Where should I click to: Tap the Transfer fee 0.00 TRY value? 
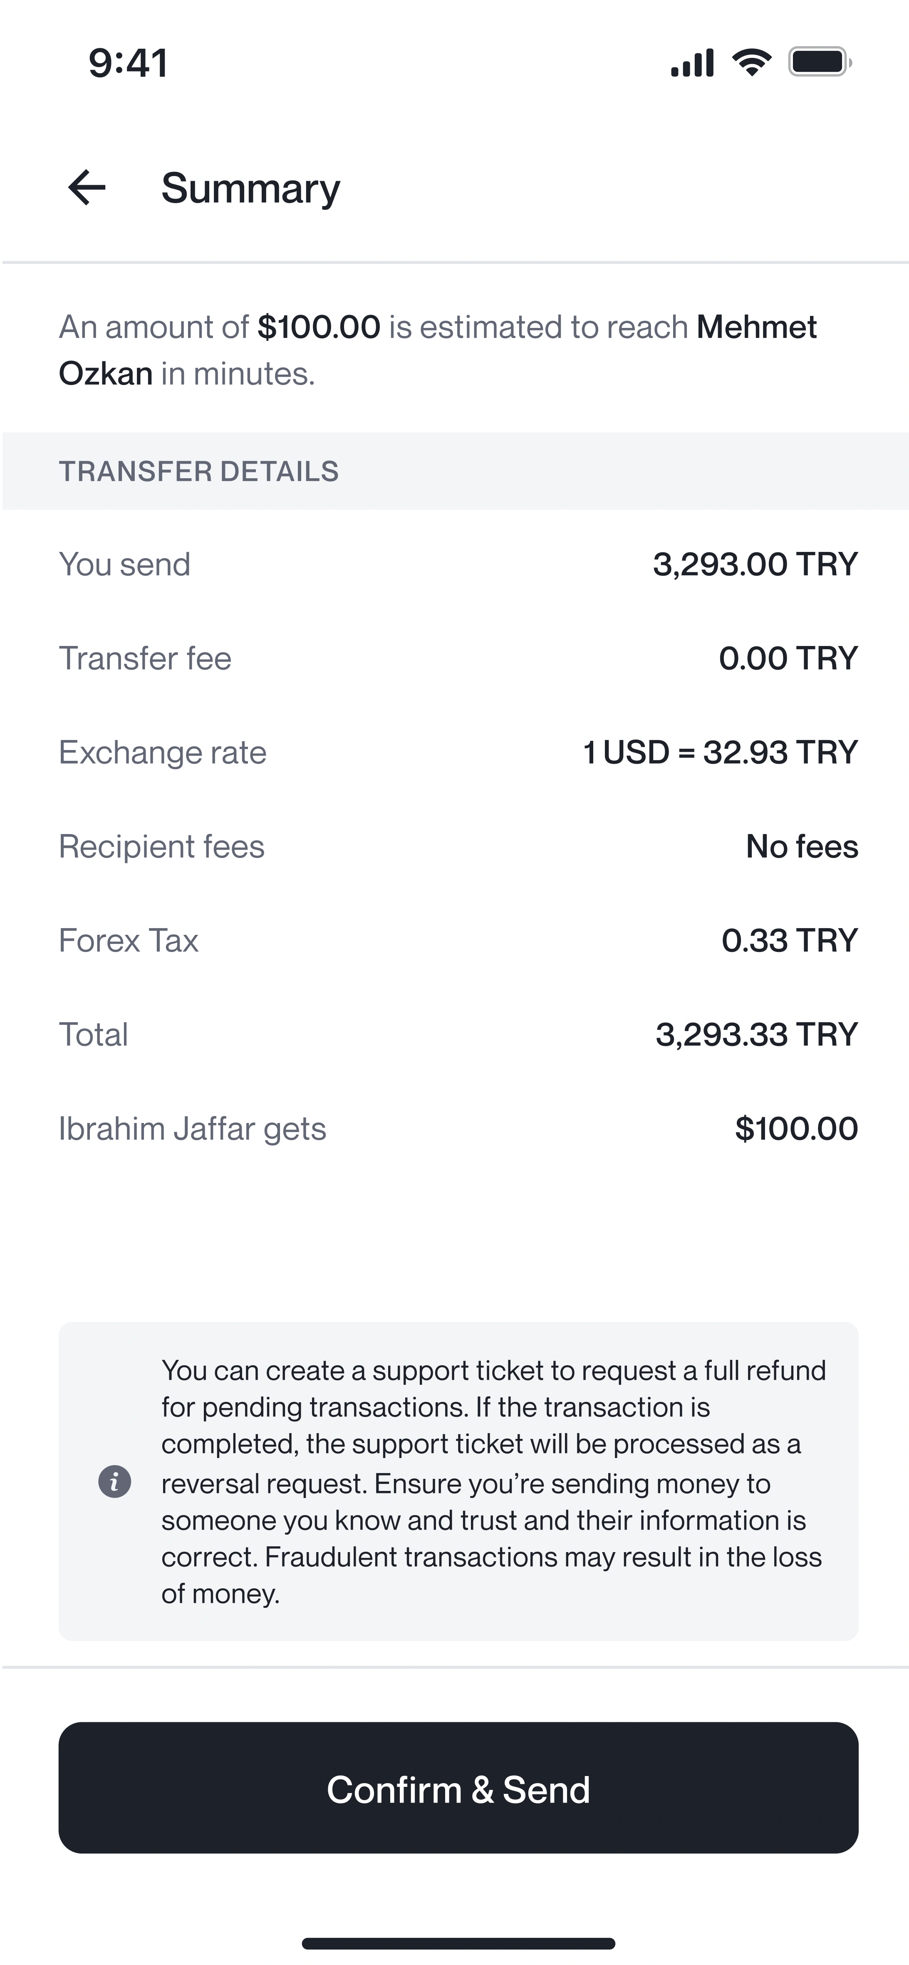pos(788,658)
